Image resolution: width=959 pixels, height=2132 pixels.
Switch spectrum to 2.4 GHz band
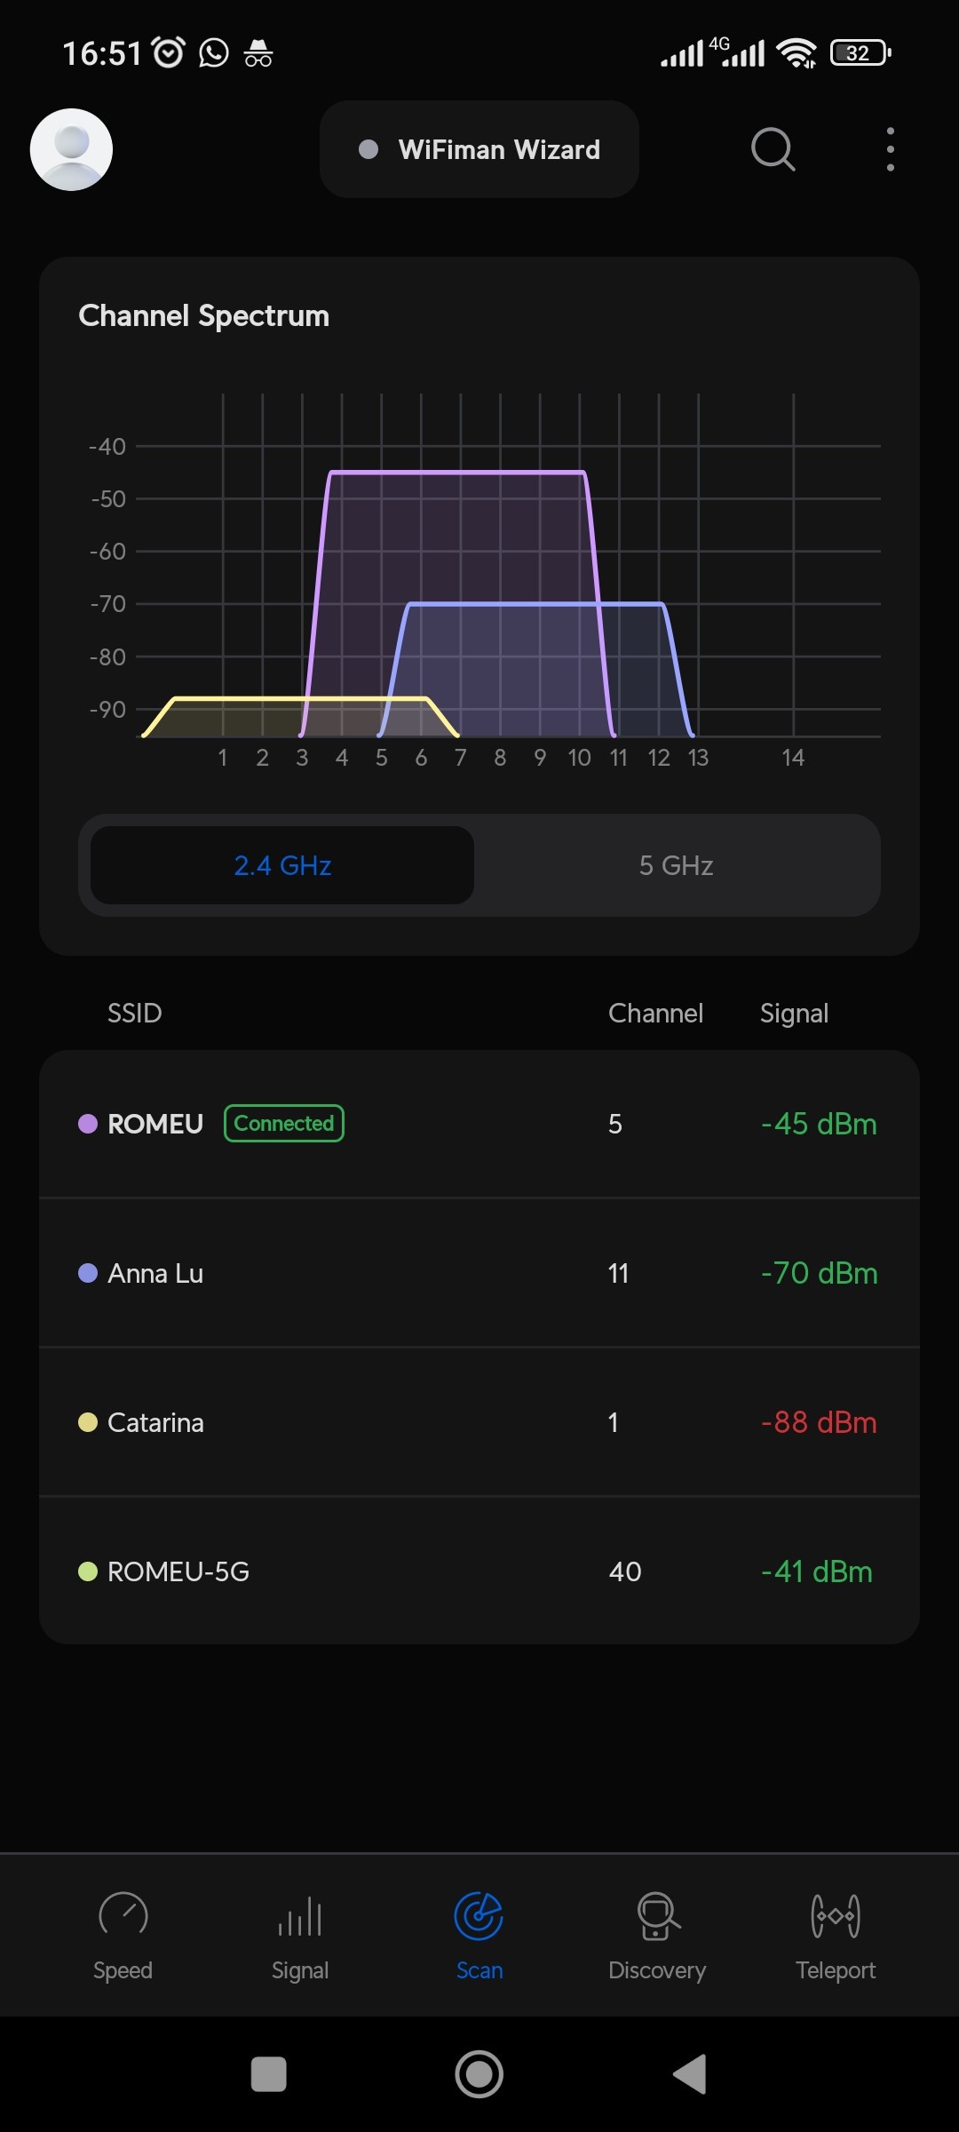click(x=282, y=865)
